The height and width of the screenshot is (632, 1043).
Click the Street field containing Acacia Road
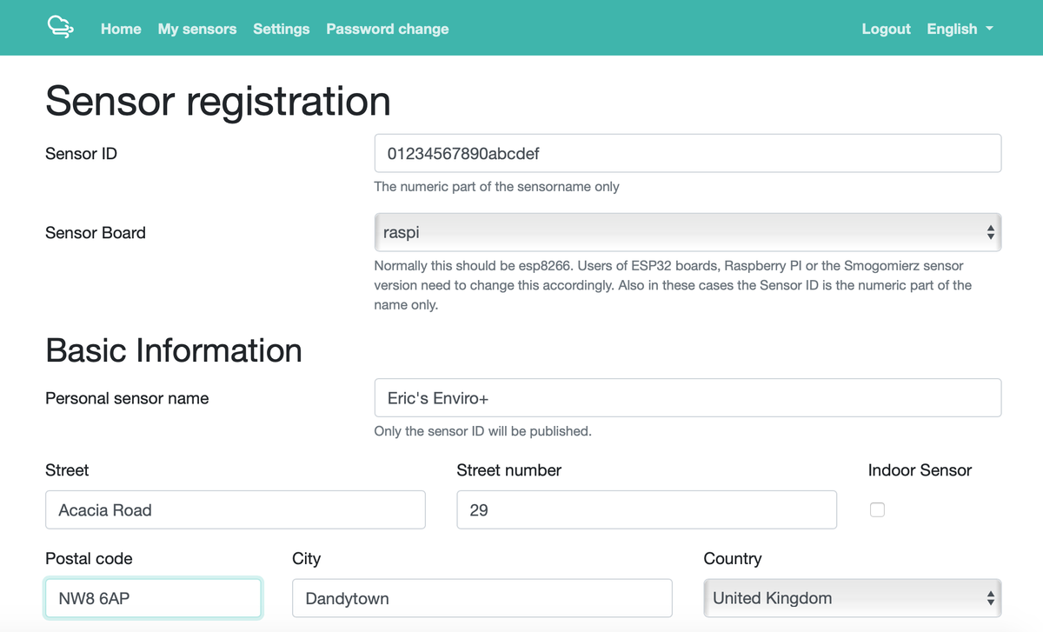pos(235,510)
